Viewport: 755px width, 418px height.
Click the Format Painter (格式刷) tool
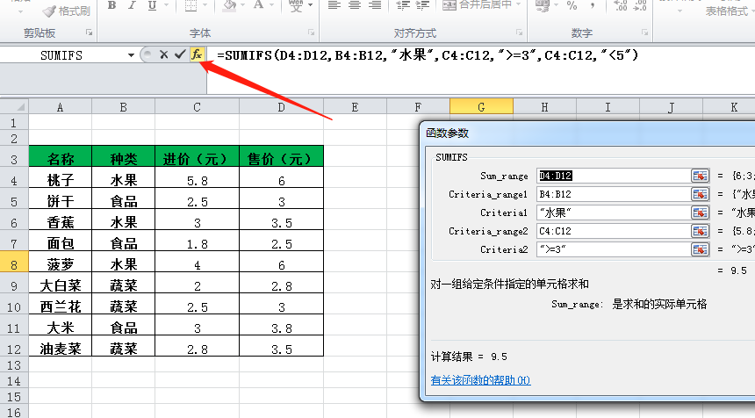(66, 11)
